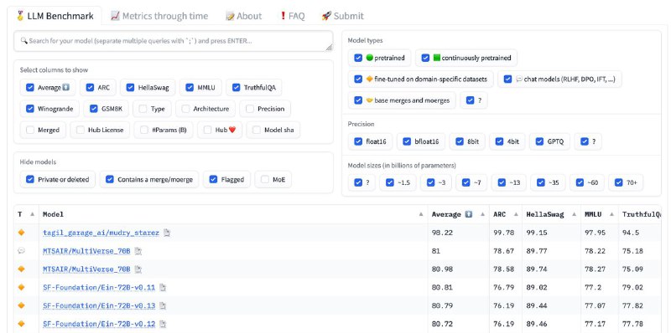Toggle the TruthfulQA column checkbox
Screen dimensions: 671x333
click(x=237, y=88)
